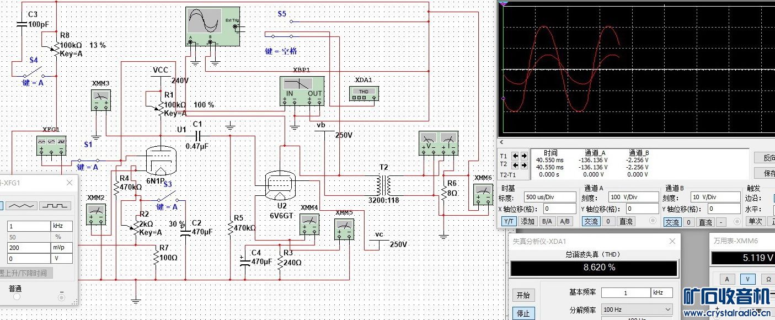Open the XDA1 distortion analyzer instrument

pos(364,94)
